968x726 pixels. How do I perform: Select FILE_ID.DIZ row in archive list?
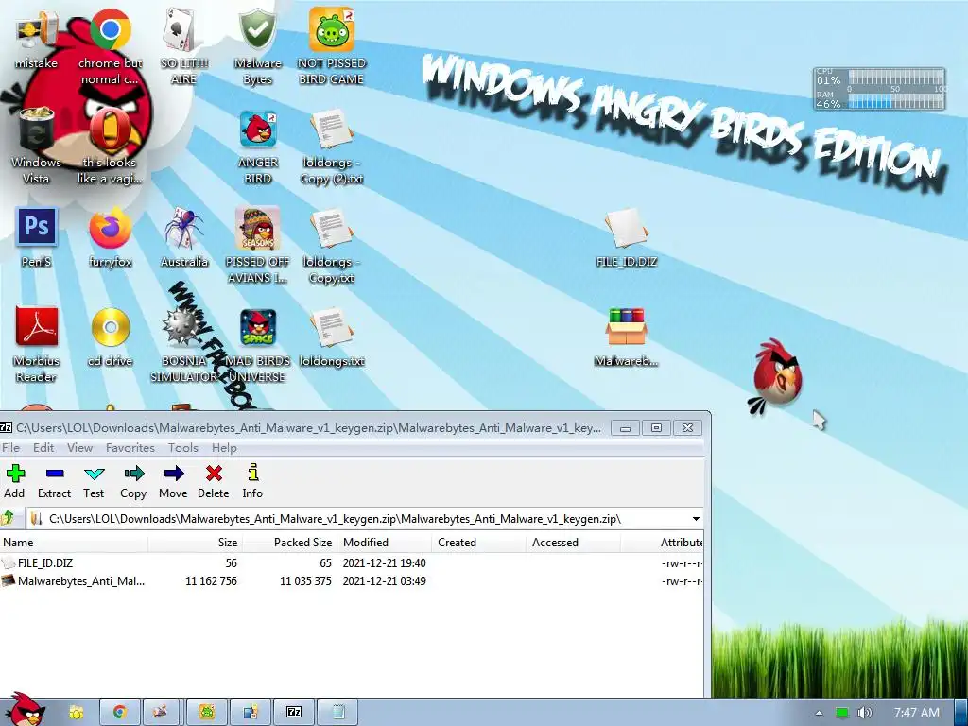(x=351, y=563)
